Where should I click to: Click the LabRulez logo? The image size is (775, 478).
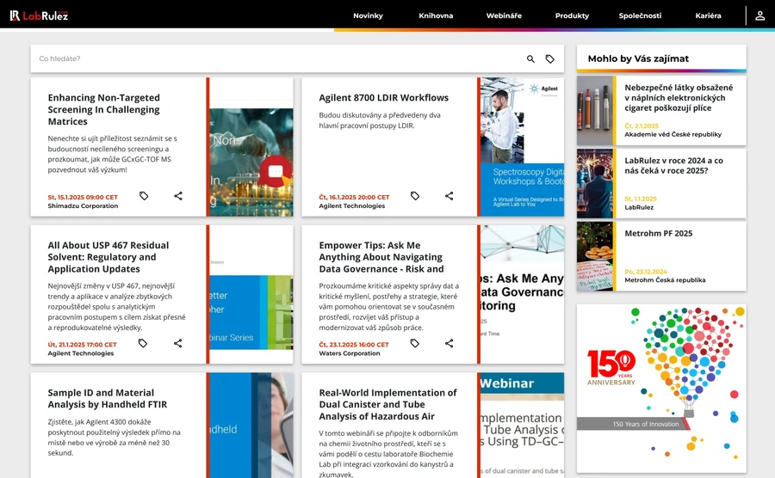click(x=39, y=15)
